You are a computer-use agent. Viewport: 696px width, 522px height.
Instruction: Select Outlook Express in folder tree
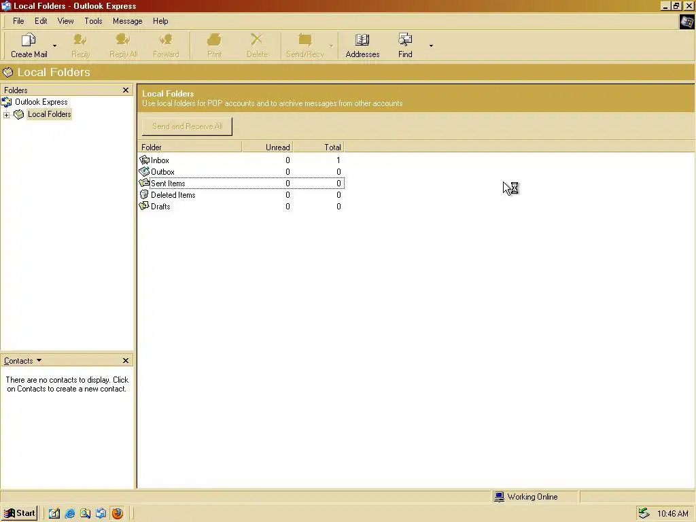(x=41, y=102)
